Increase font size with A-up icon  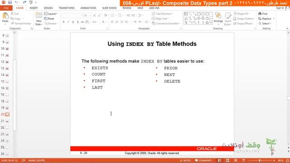click(95, 15)
